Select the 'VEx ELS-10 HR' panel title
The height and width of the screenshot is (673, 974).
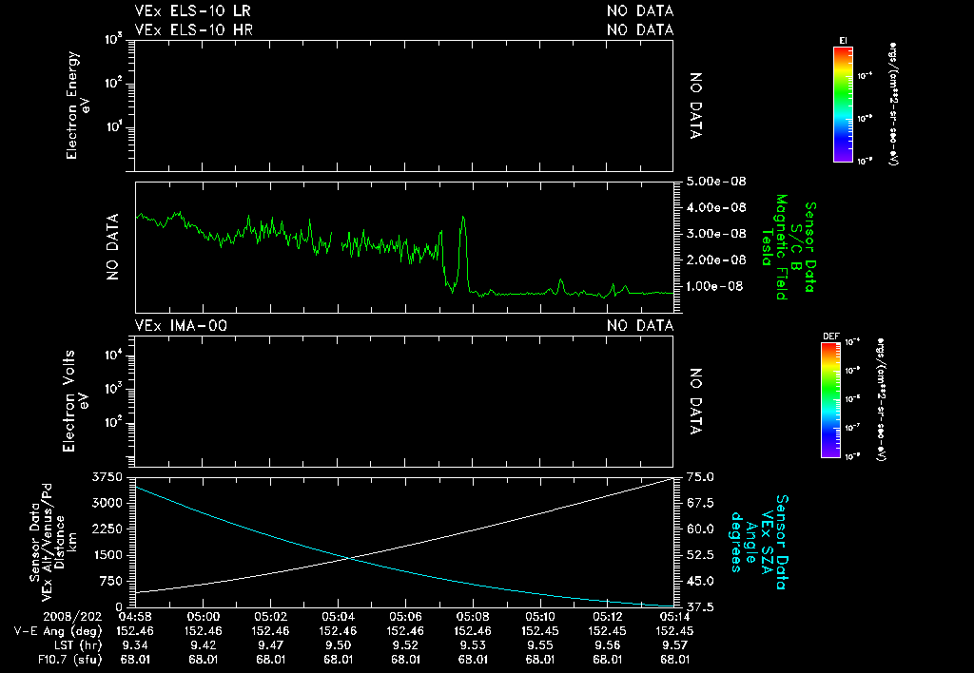(x=194, y=29)
